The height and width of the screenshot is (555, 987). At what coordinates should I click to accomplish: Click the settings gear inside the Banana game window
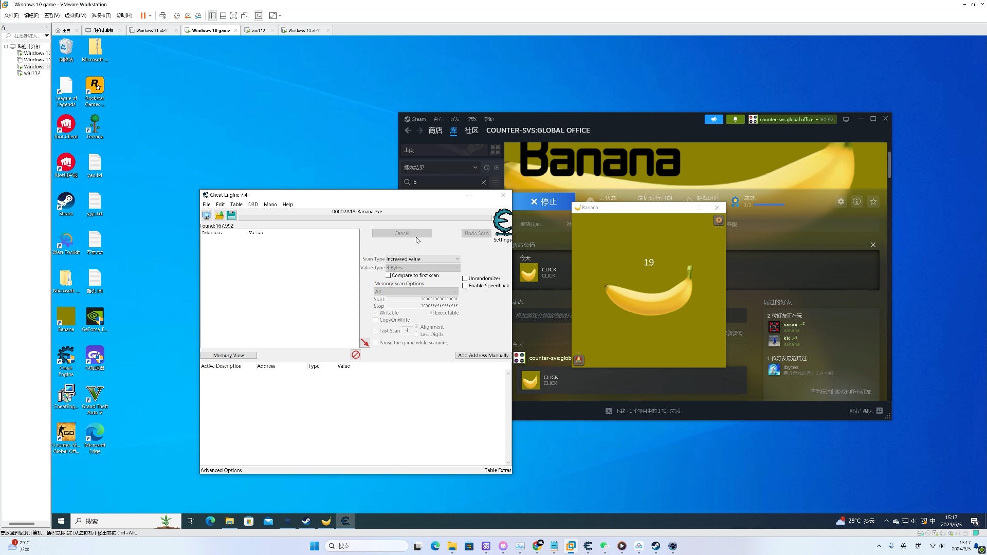(719, 220)
